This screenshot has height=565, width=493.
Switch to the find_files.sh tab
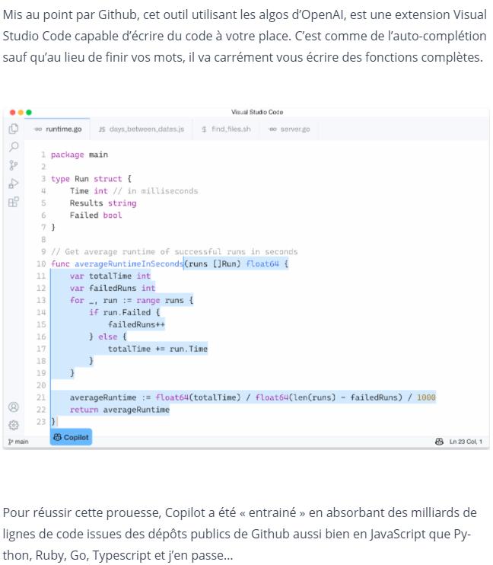226,129
